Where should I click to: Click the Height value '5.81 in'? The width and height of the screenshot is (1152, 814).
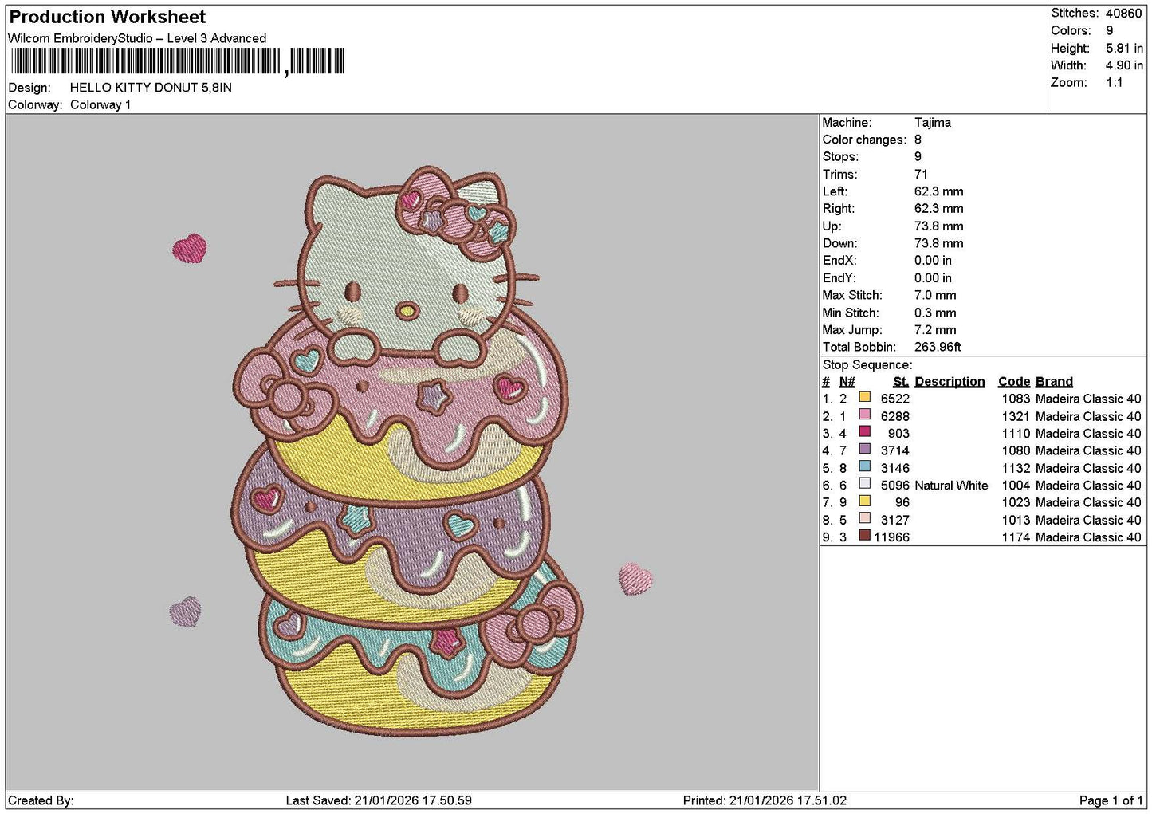(1124, 49)
